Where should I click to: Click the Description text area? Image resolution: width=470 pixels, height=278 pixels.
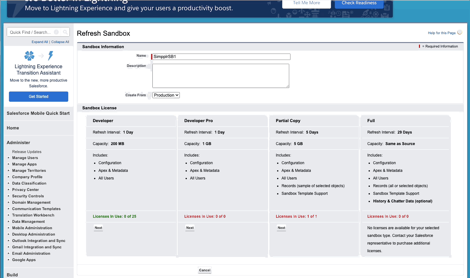[221, 76]
